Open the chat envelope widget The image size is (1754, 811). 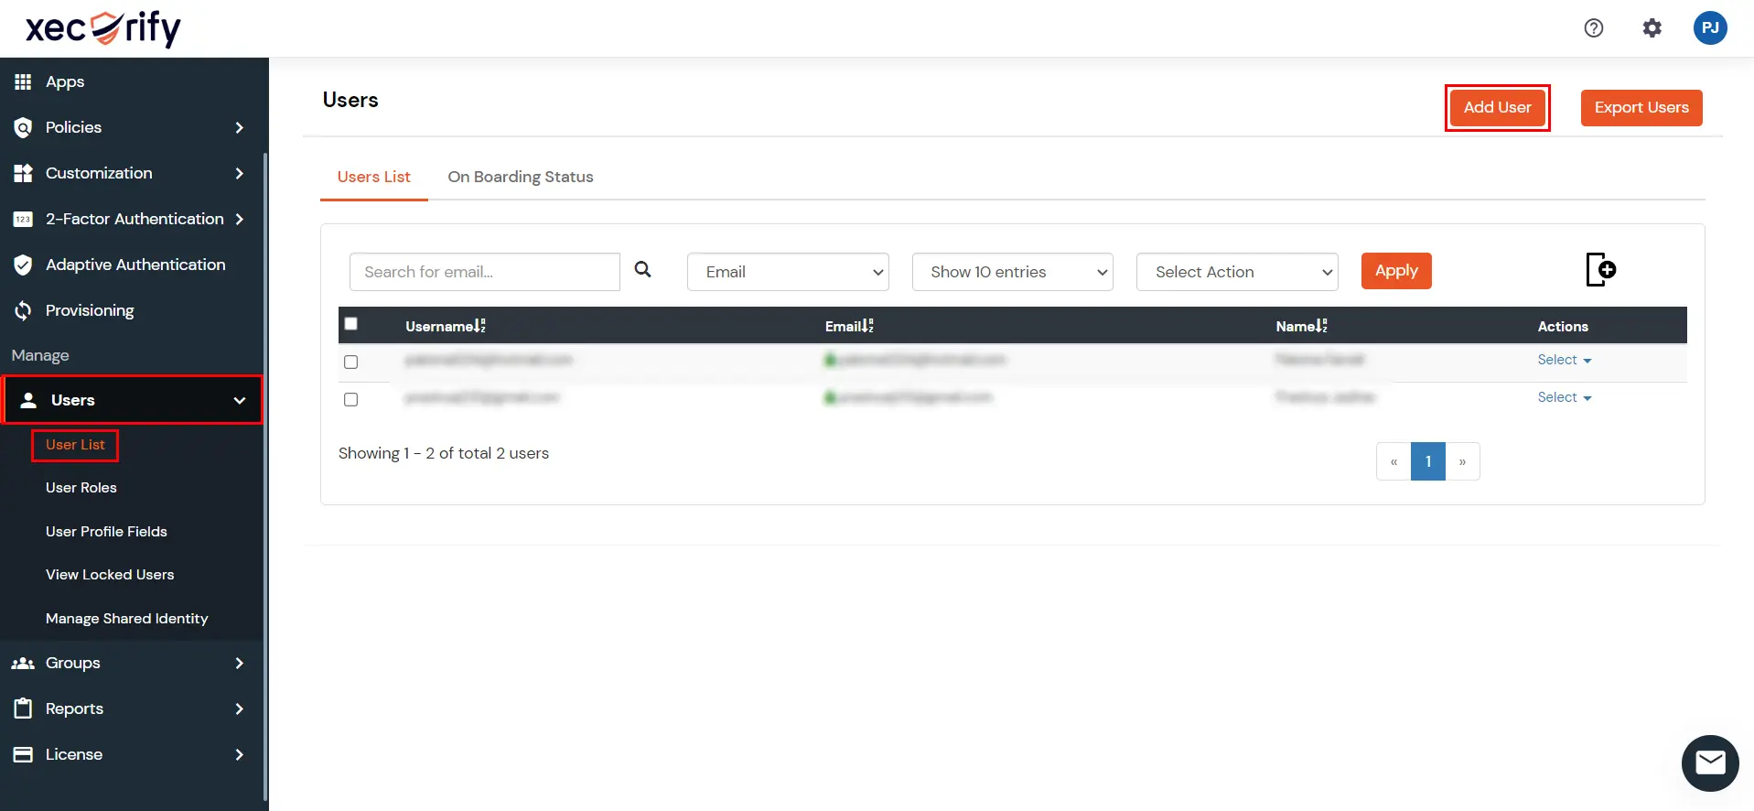pyautogui.click(x=1709, y=762)
